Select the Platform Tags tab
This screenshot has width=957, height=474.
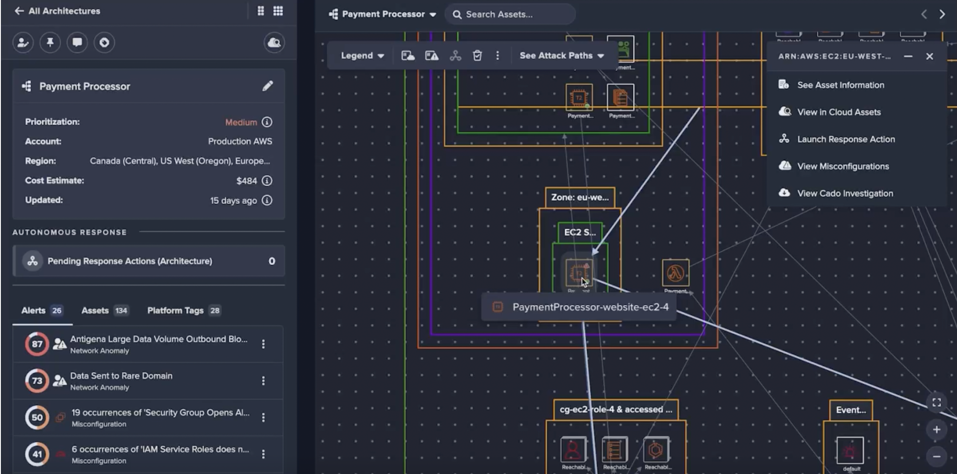tap(184, 311)
